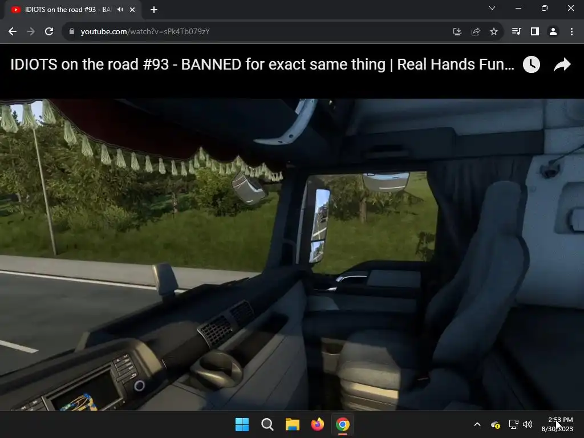This screenshot has width=584, height=438.
Task: Open Windows Search from the taskbar
Action: [x=267, y=424]
